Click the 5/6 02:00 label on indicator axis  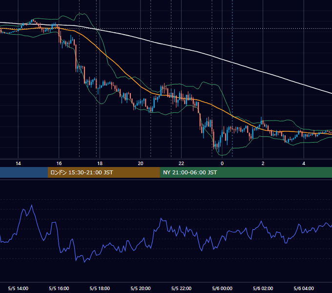click(263, 288)
